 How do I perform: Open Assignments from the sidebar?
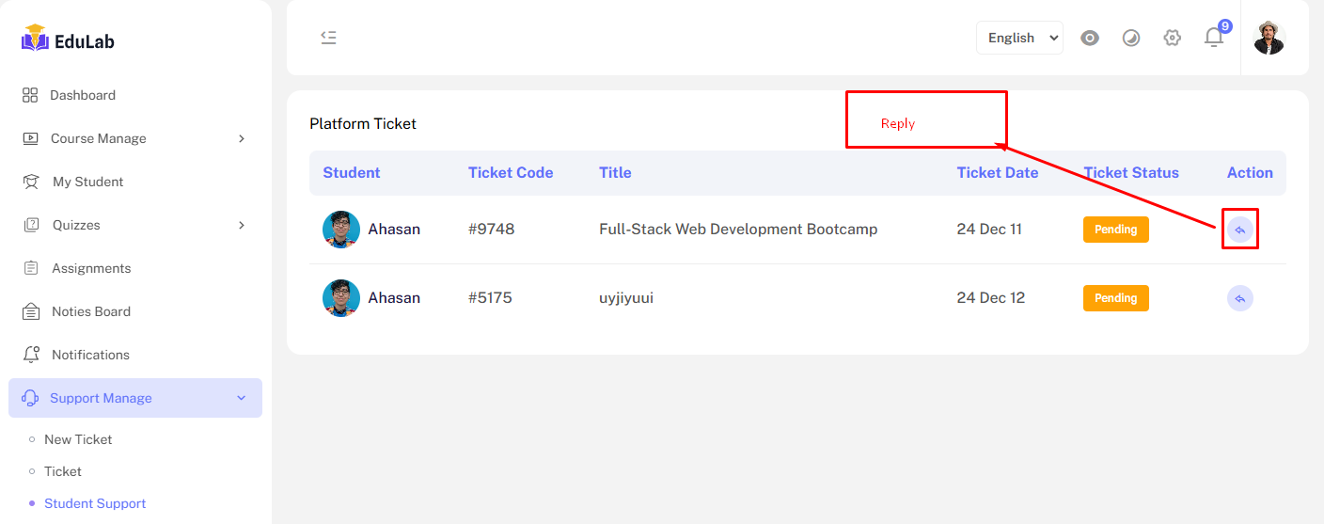point(91,268)
